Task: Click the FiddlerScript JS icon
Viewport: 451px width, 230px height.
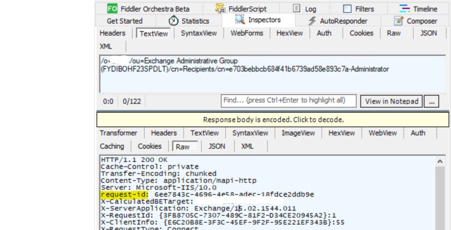Action: (x=220, y=9)
